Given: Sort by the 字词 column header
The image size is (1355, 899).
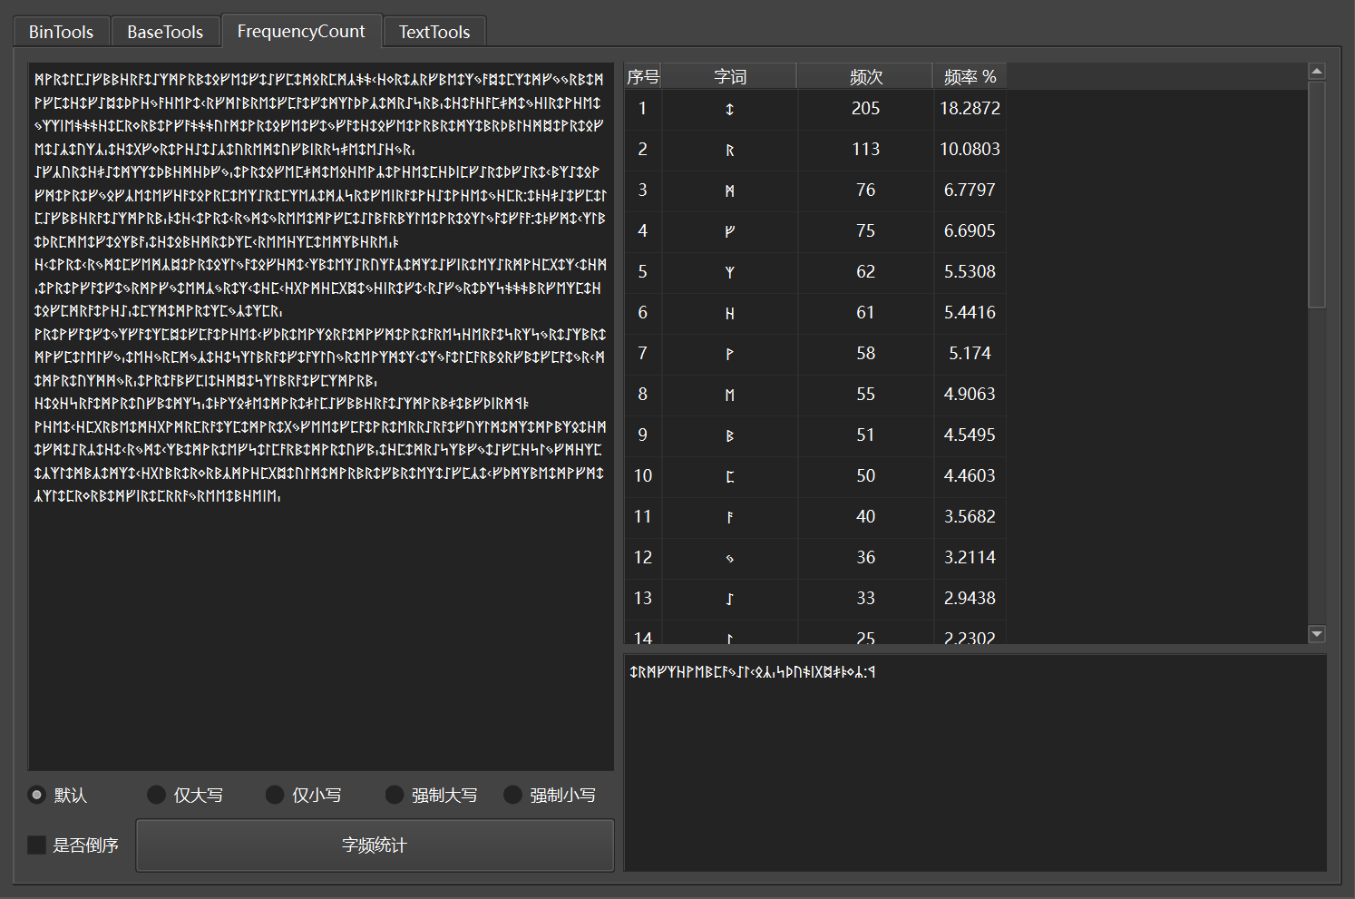Looking at the screenshot, I should pyautogui.click(x=729, y=77).
